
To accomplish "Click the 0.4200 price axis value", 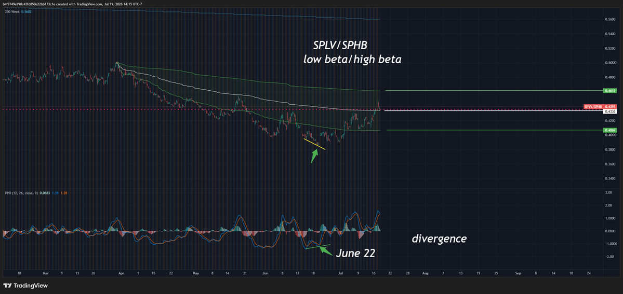I will (611, 121).
